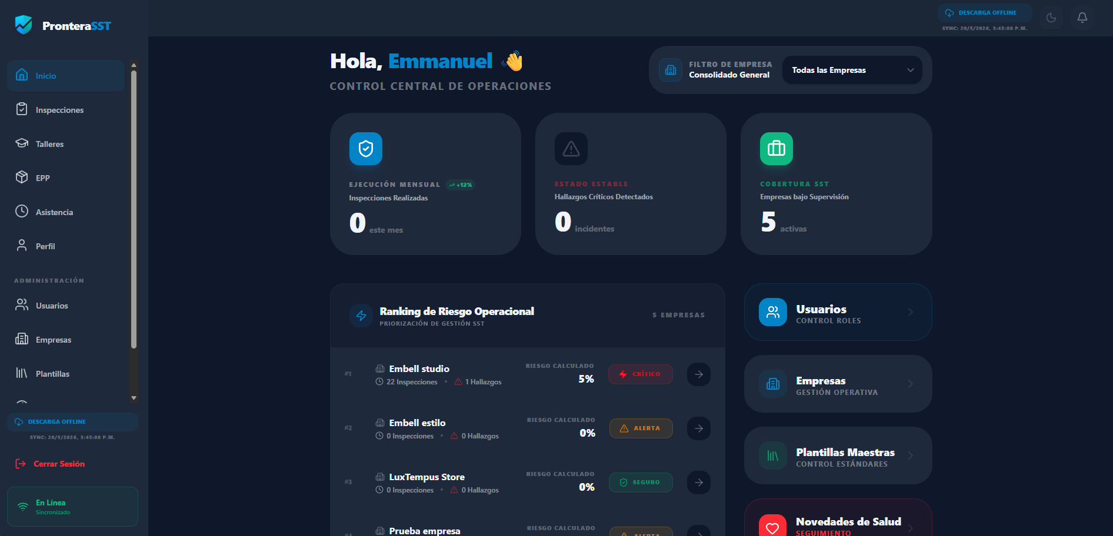Viewport: 1113px width, 536px height.
Task: Toggle dark mode with moon icon
Action: (1051, 18)
